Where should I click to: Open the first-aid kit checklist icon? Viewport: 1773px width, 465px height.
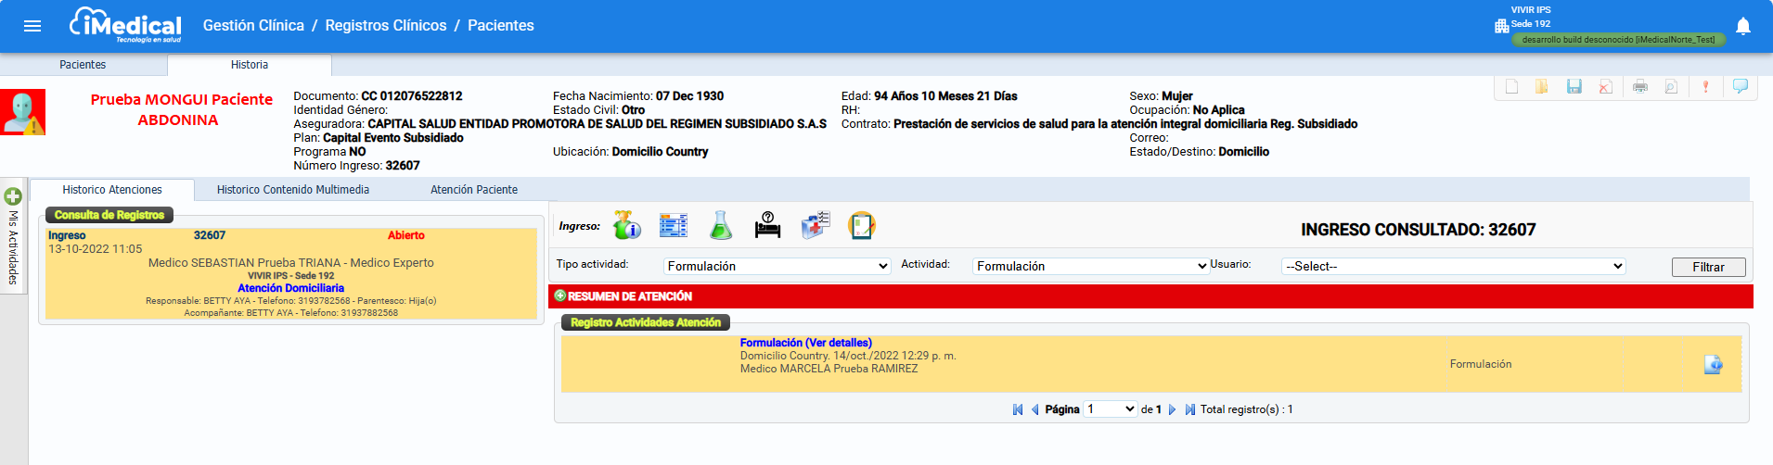[815, 225]
